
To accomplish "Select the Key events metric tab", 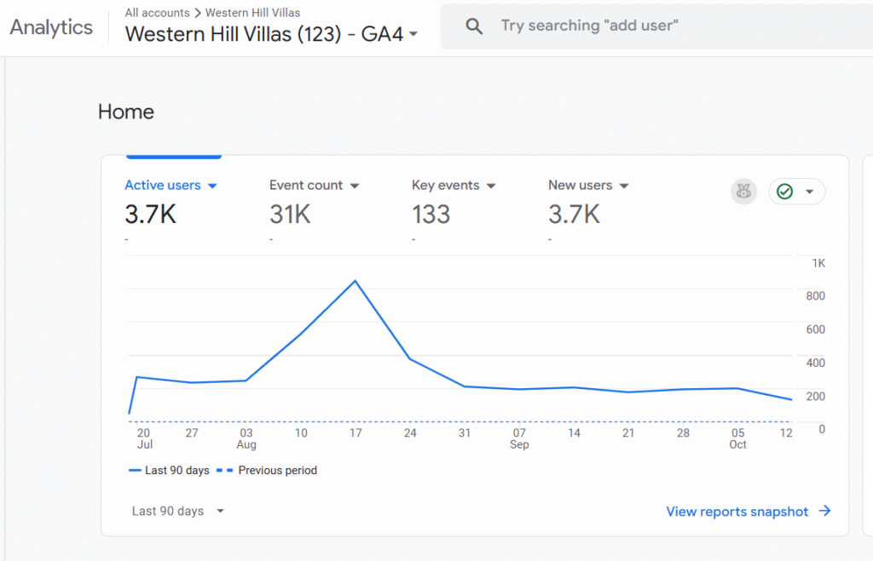I will (x=445, y=186).
